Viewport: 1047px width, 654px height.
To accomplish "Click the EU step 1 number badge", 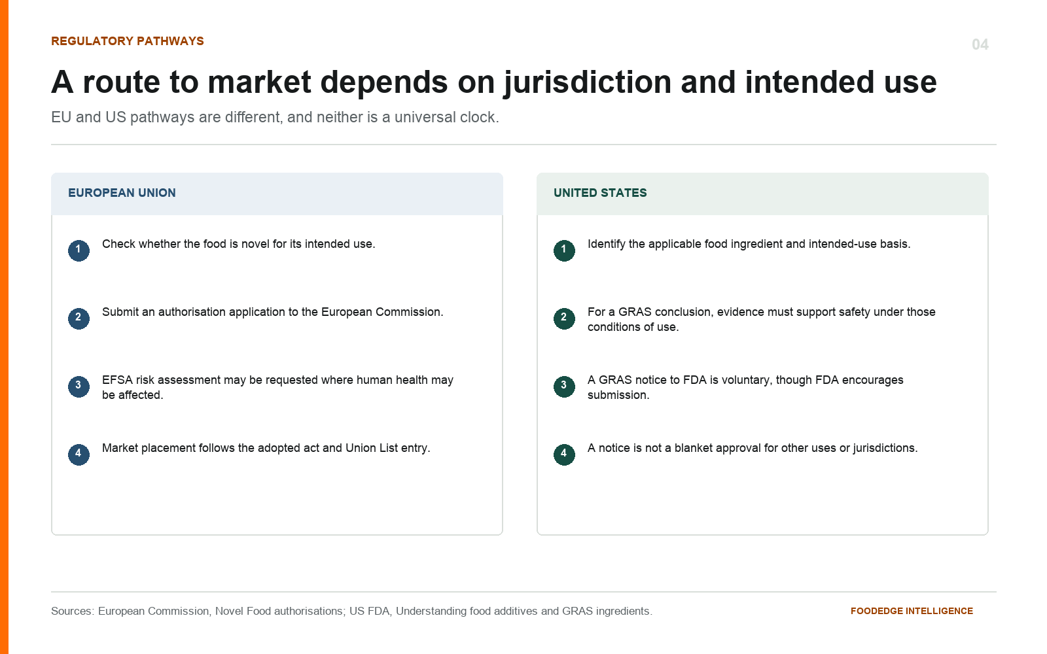I will 79,250.
